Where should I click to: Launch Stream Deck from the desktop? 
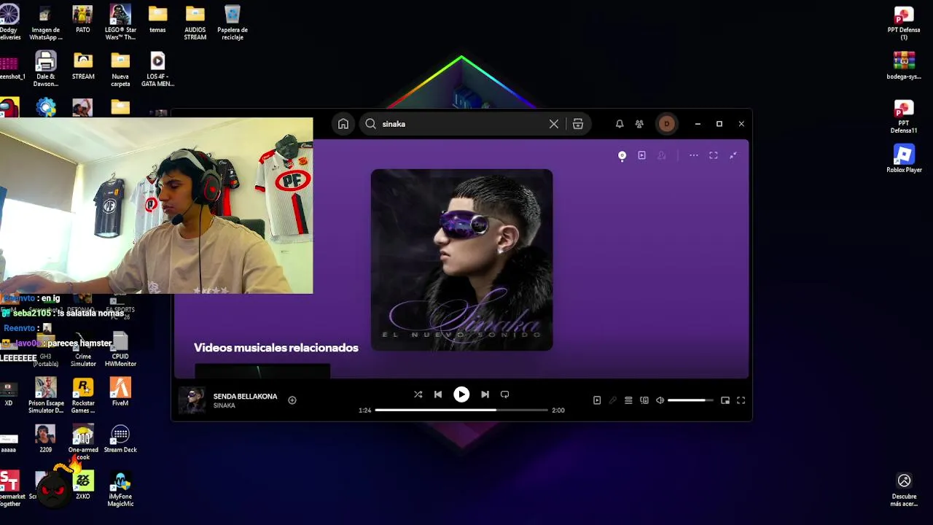(120, 438)
